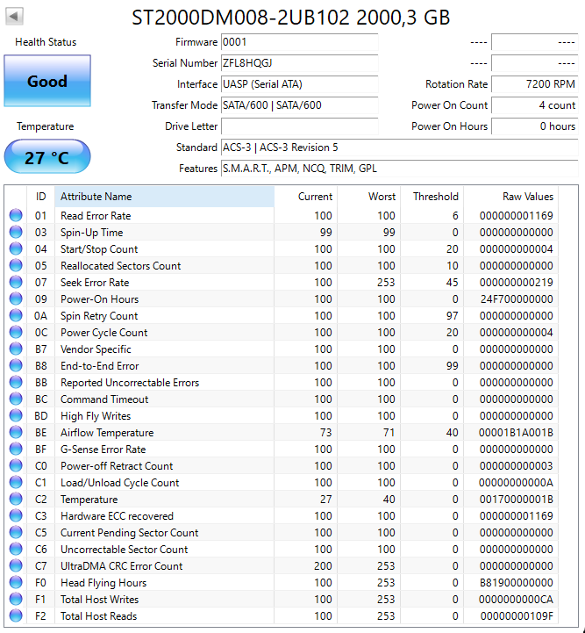
Task: Click the Current column header
Action: 305,197
